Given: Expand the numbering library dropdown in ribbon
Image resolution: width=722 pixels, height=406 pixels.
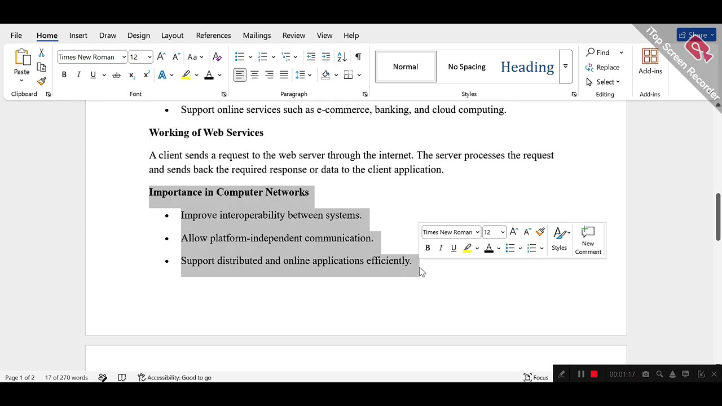Looking at the screenshot, I should [x=273, y=57].
